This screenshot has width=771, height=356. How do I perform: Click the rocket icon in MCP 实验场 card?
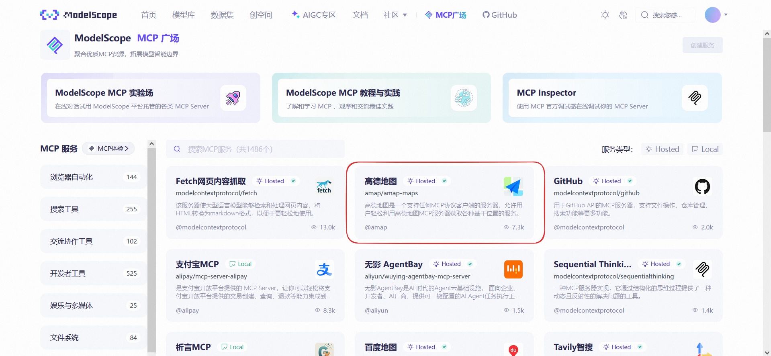[233, 98]
